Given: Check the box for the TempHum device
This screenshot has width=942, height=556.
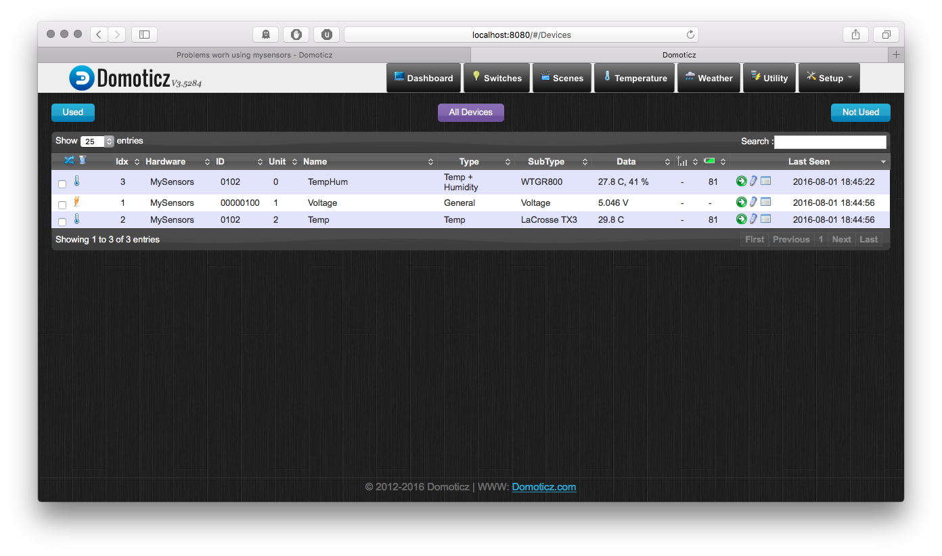Looking at the screenshot, I should click(x=62, y=184).
